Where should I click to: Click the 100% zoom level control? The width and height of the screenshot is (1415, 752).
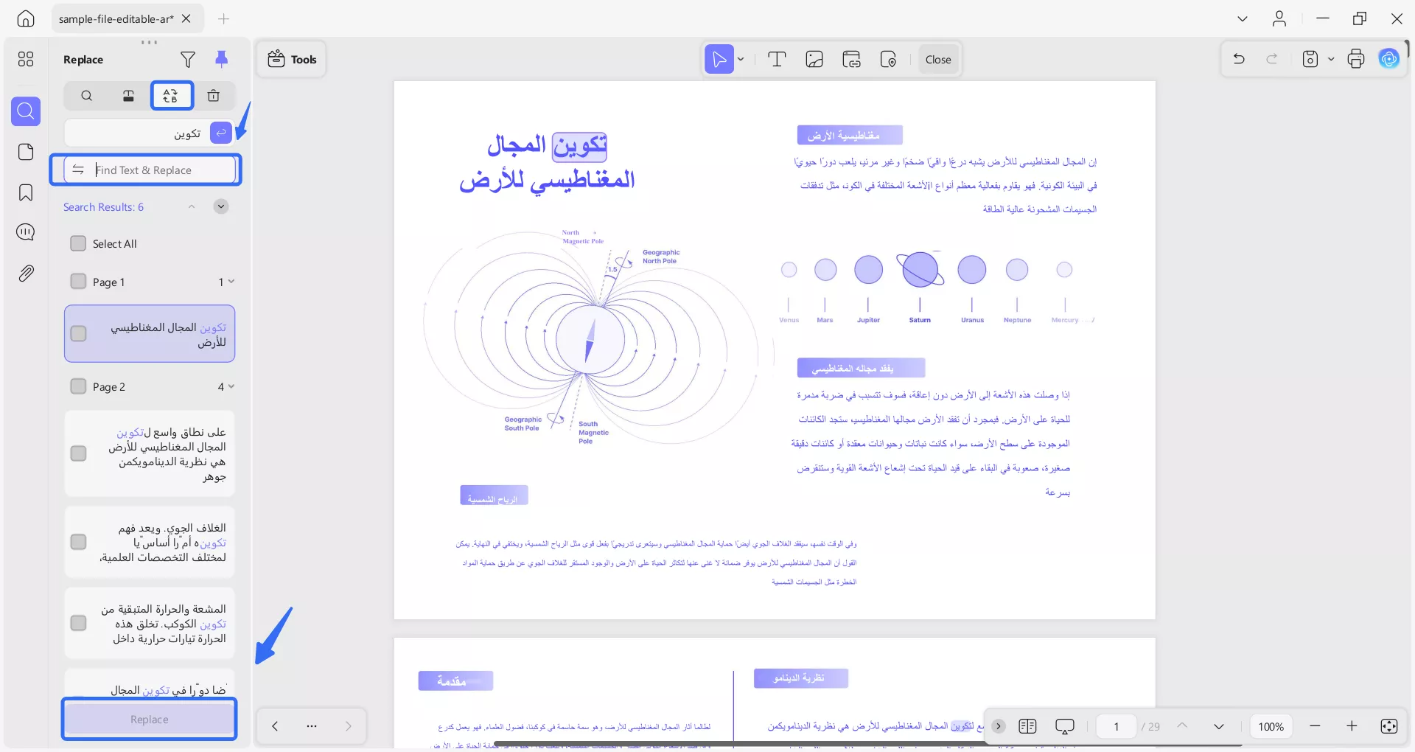click(1271, 726)
